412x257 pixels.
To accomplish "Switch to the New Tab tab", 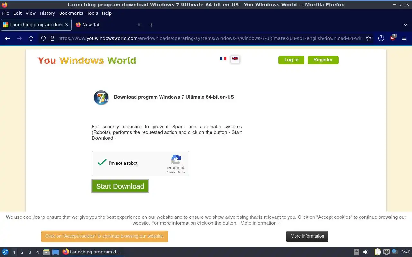I will 108,25.
